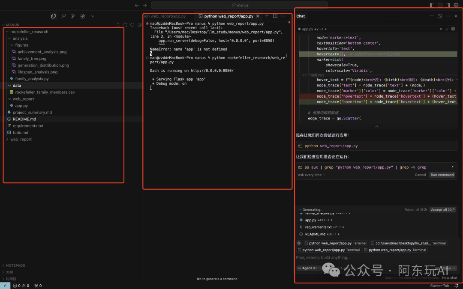
Task: Refresh the Explorer with the refresh icon
Action: (132, 24)
